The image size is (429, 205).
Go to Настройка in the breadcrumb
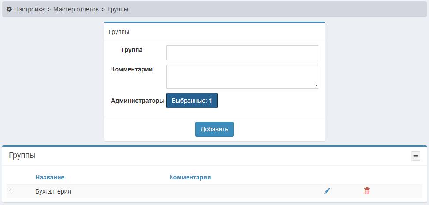(x=29, y=9)
